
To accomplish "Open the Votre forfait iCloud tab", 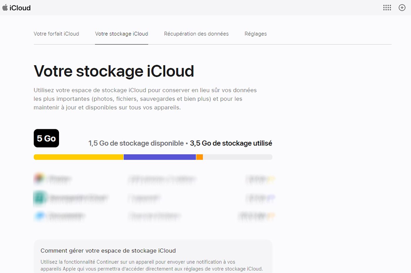I will (x=56, y=34).
